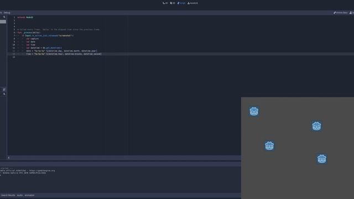Click the lowest Godot sprite in game window
Screen dimensions: 354x199
322,159
